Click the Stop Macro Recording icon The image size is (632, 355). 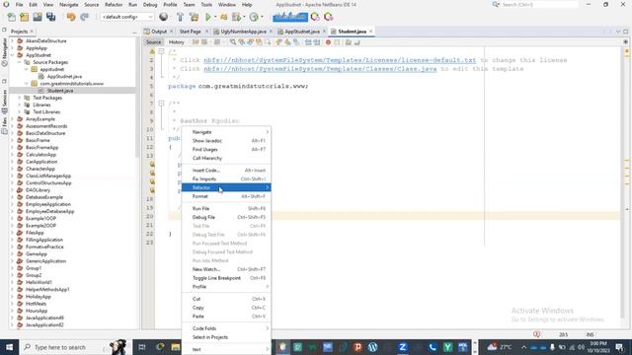[x=337, y=42]
